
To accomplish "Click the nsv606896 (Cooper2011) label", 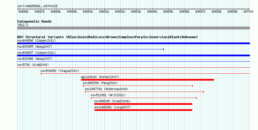I will click(37, 40).
